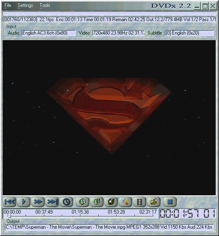
Task: Click the timeline slider at 01:15:38
Action: pyautogui.click(x=80, y=216)
